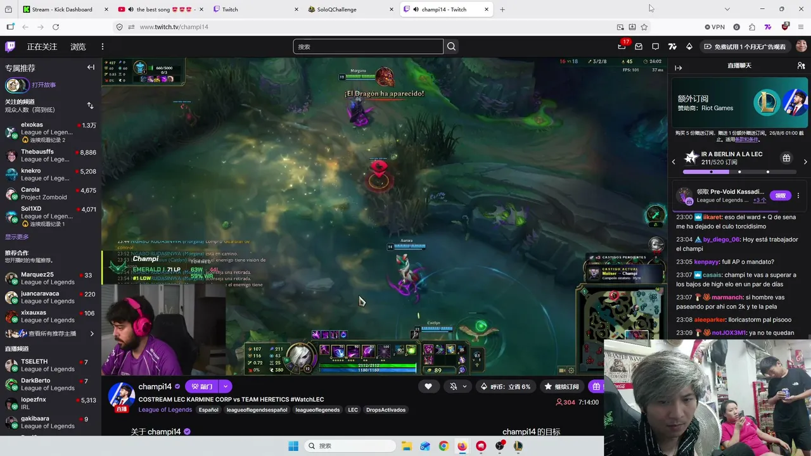811x456 pixels.
Task: Click the 免费试用 ad-free trial button
Action: 744,46
